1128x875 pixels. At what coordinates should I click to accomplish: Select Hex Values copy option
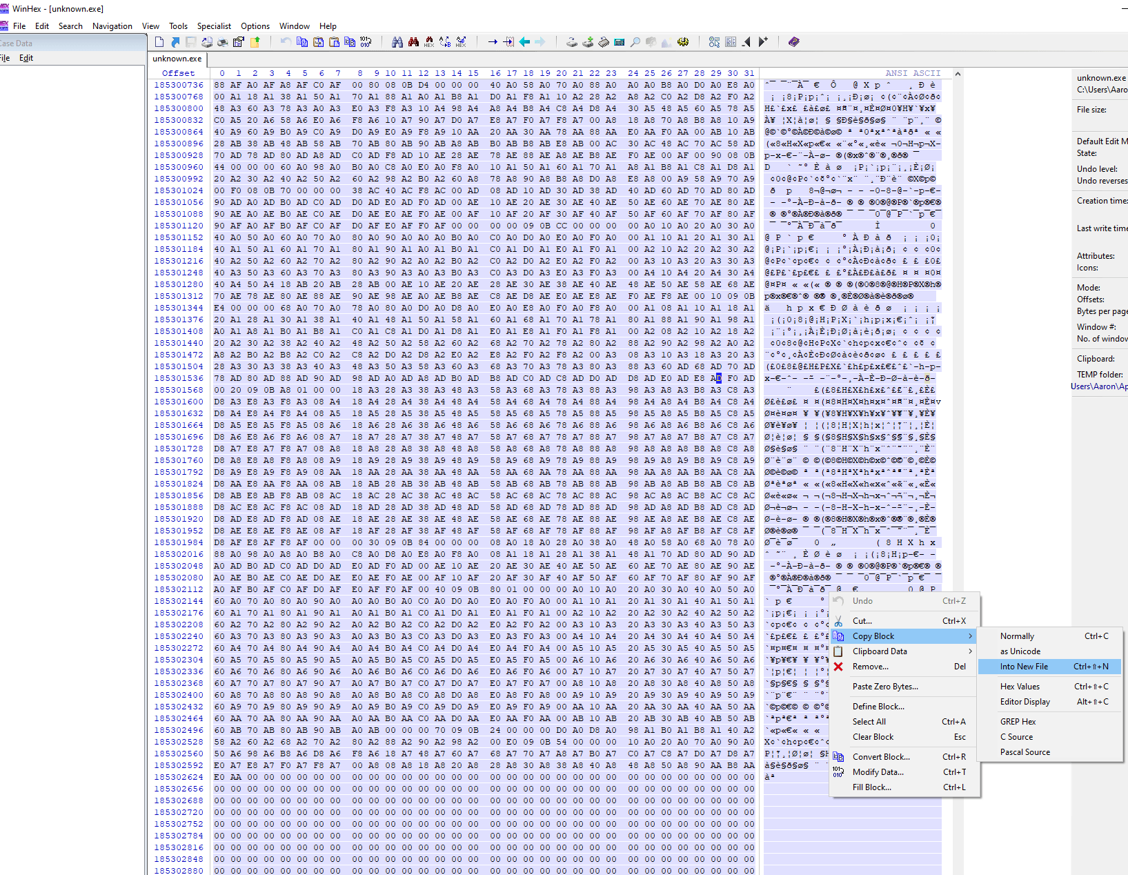coord(1020,687)
